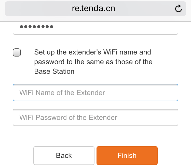
Task: Tick the checkbox beside the Base Station option
Action: tap(17, 52)
